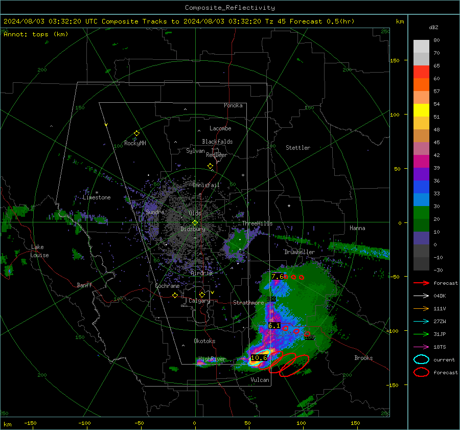Click the Drumheller city label
The width and height of the screenshot is (460, 430).
[300, 252]
